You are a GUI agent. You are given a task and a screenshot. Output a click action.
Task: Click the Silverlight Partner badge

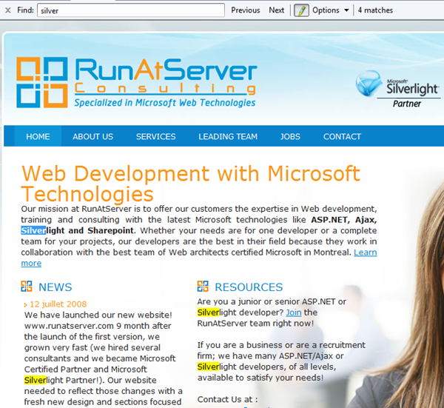click(397, 90)
